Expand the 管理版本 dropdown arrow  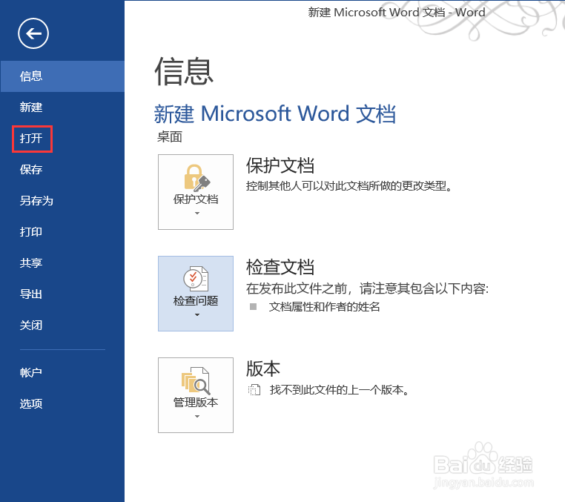(196, 417)
